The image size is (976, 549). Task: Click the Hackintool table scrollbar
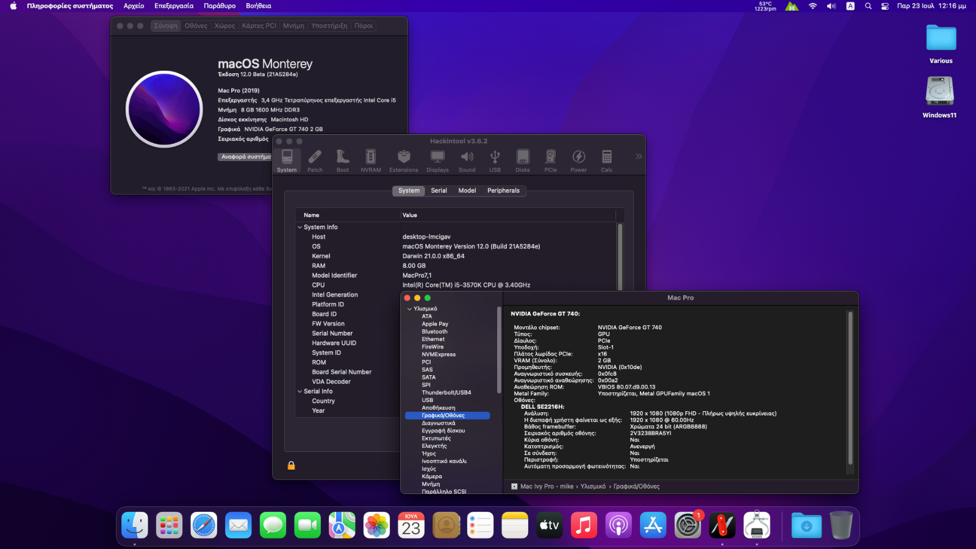620,257
